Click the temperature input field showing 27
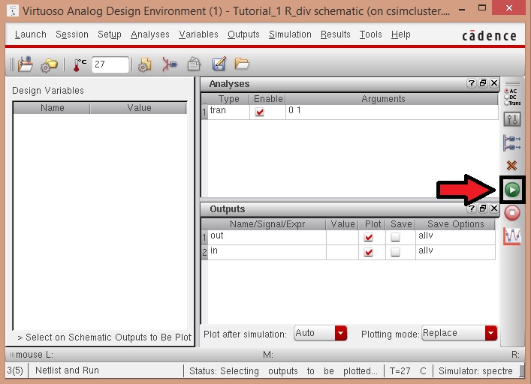 pyautogui.click(x=110, y=65)
